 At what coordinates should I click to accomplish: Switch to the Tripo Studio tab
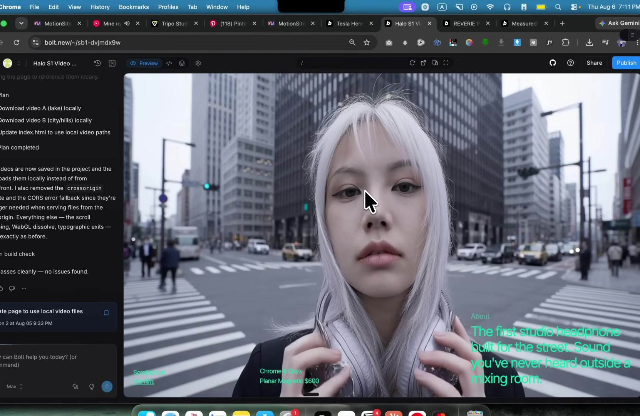coord(174,23)
